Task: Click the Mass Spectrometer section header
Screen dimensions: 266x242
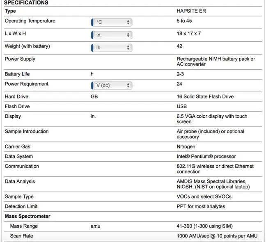Action: click(x=28, y=216)
